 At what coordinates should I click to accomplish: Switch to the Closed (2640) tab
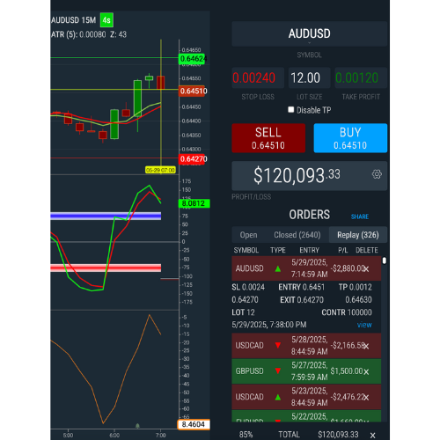coord(297,235)
